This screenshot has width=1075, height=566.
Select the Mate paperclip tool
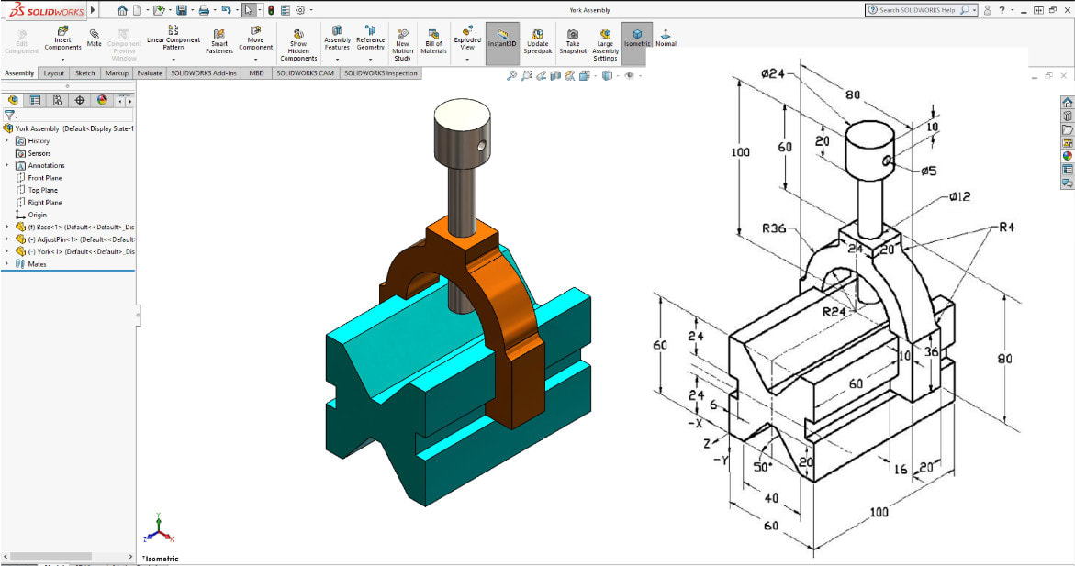click(x=94, y=38)
